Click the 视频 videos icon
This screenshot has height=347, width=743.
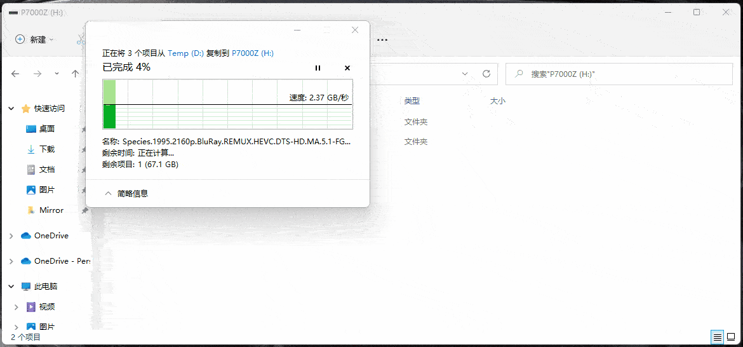[31, 307]
